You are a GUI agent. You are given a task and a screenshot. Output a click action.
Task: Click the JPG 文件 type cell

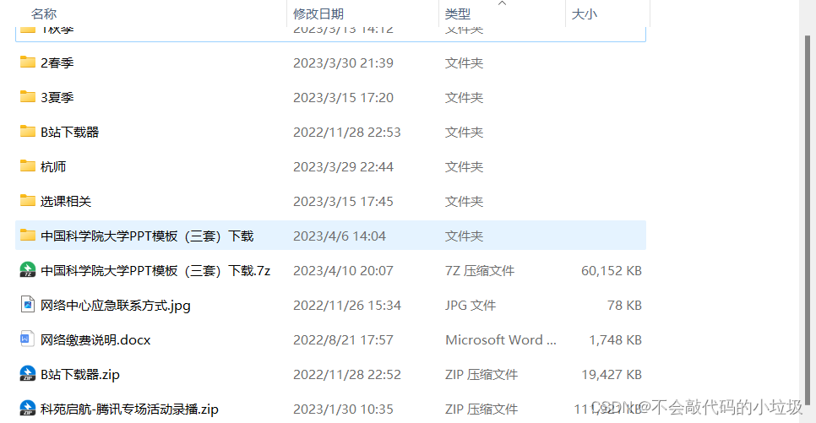pos(471,306)
